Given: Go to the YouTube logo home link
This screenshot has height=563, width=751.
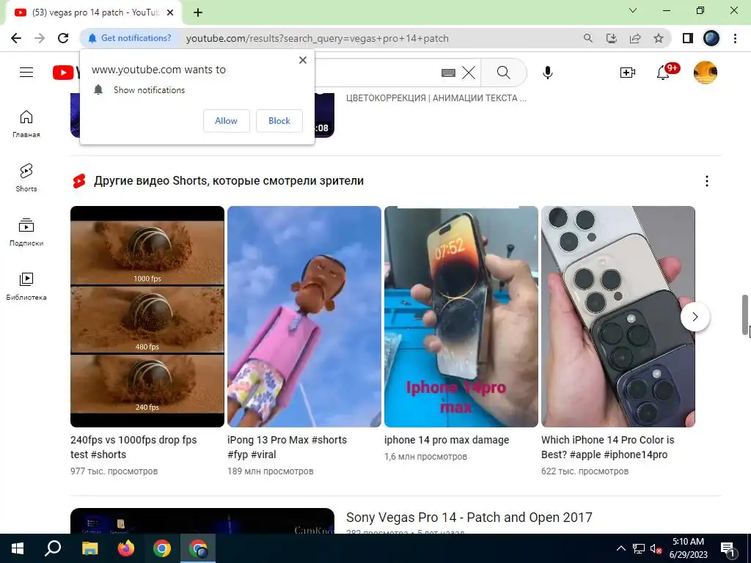Looking at the screenshot, I should pyautogui.click(x=66, y=73).
